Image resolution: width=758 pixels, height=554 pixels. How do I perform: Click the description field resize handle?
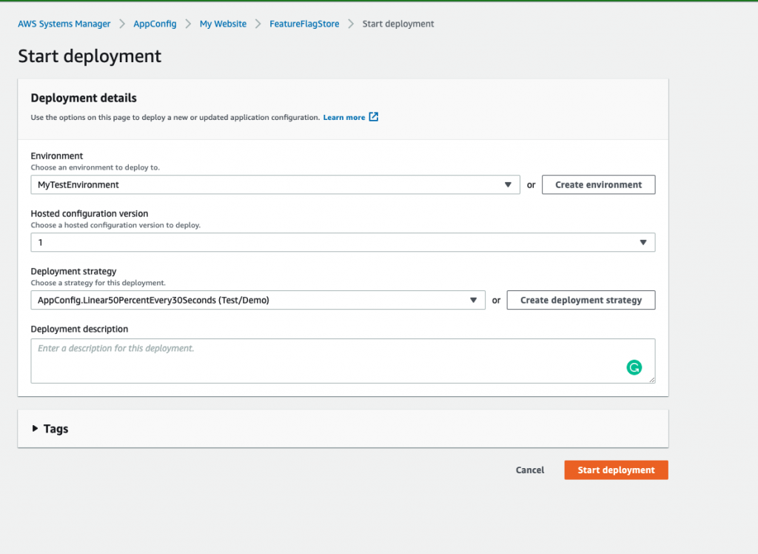click(651, 379)
